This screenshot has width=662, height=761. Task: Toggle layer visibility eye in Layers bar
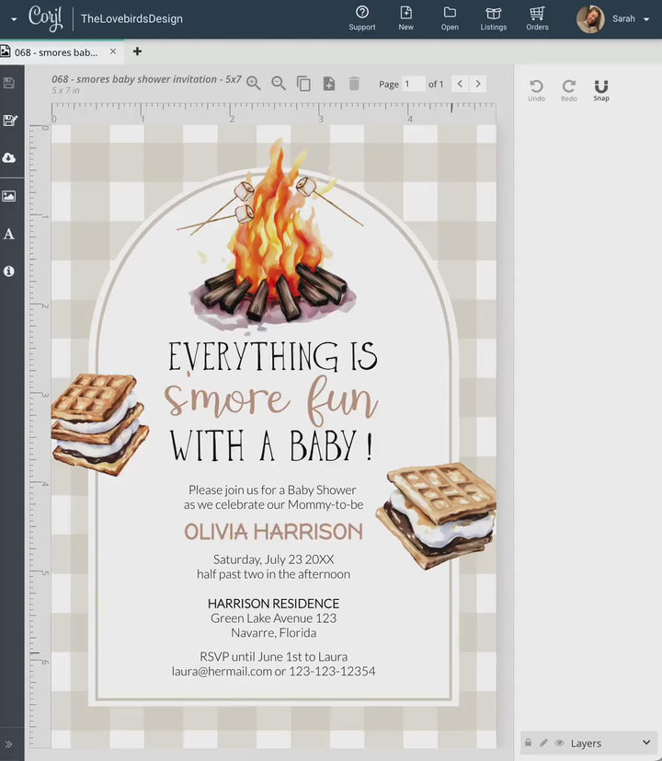pyautogui.click(x=559, y=743)
